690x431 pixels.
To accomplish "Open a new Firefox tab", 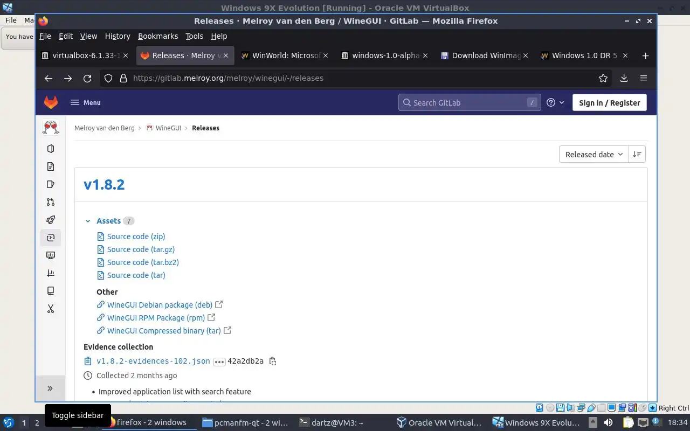I will click(x=645, y=55).
